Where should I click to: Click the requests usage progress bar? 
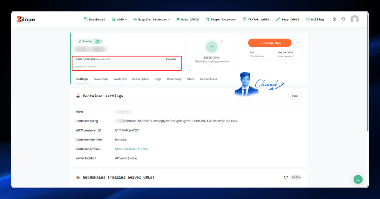tap(126, 63)
